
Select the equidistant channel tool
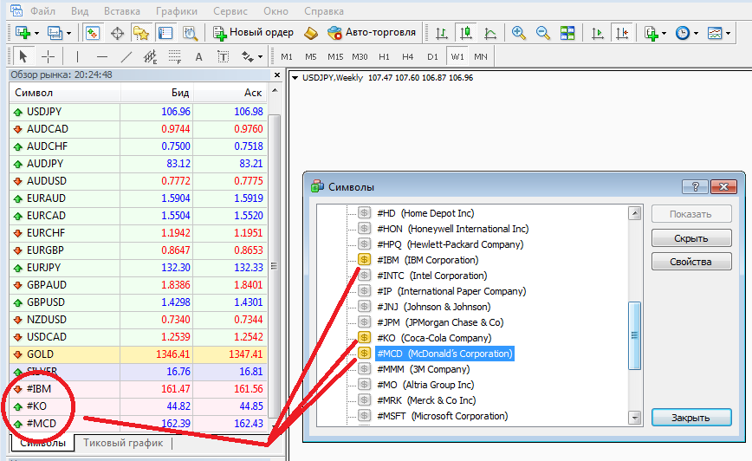click(151, 56)
